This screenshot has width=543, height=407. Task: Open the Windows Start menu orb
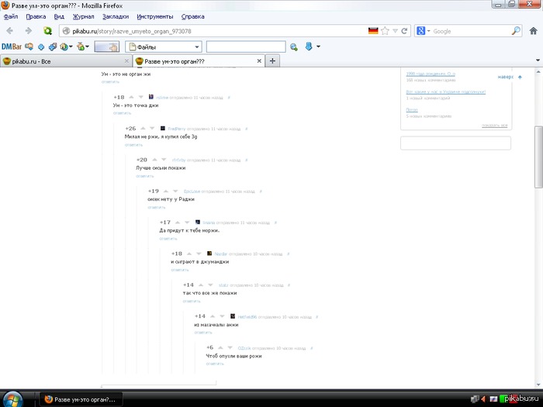(13, 398)
